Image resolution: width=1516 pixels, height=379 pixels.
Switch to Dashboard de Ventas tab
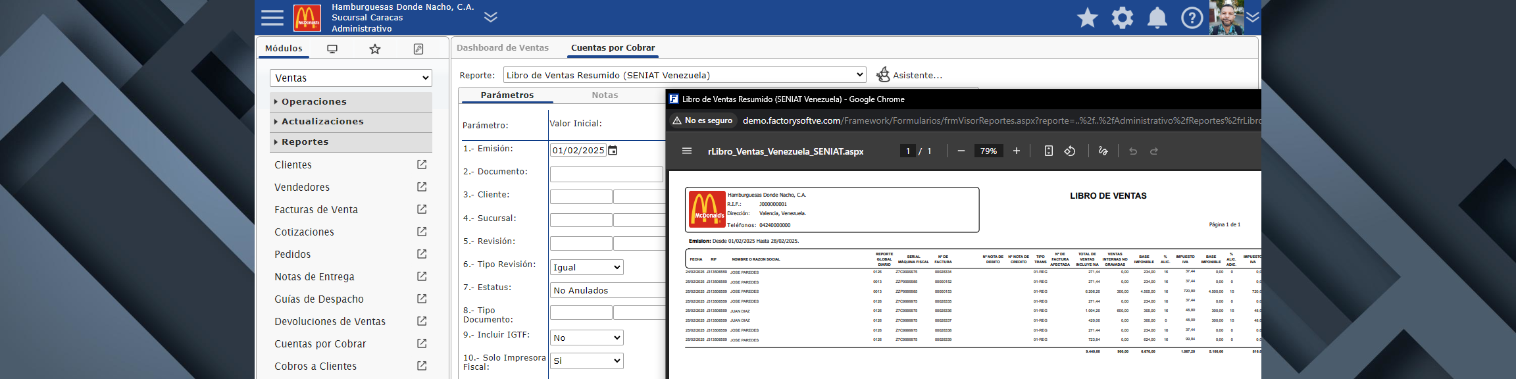(x=503, y=48)
